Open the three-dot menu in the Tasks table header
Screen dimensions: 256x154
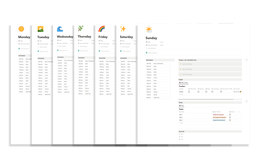pos(239,112)
